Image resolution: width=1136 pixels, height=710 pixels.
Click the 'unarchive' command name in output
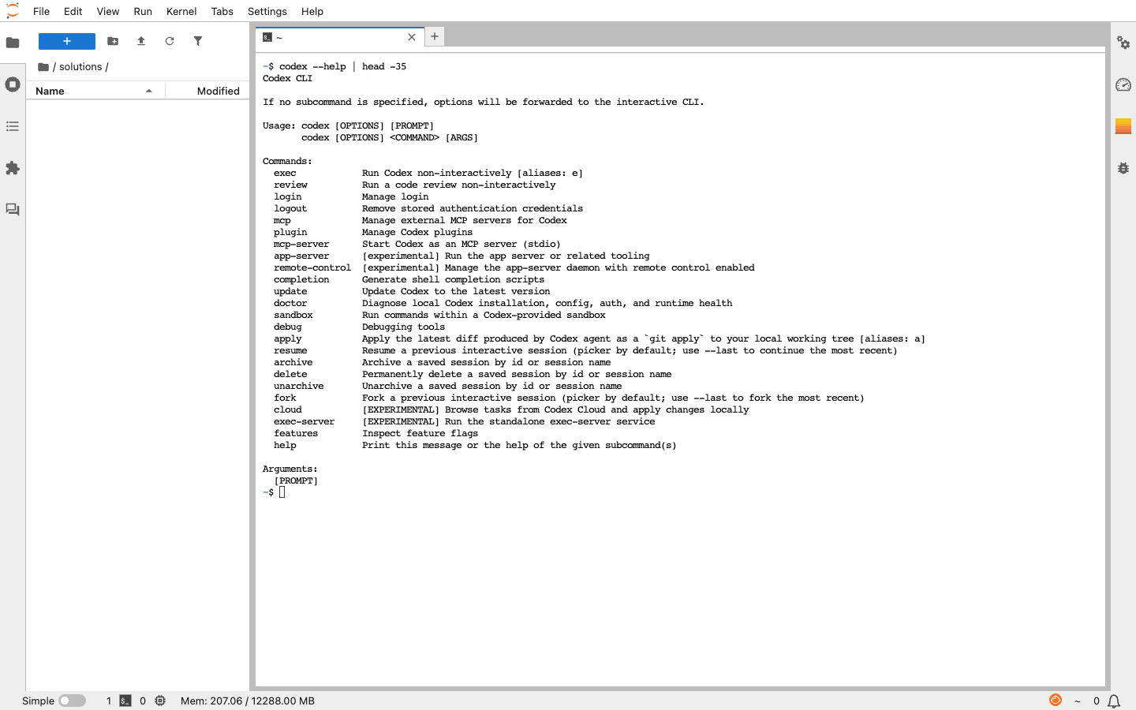pyautogui.click(x=299, y=386)
